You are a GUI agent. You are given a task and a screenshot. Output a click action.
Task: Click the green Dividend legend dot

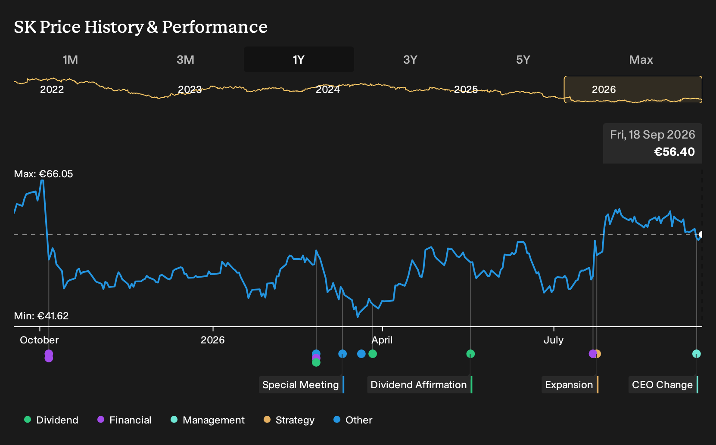click(28, 419)
